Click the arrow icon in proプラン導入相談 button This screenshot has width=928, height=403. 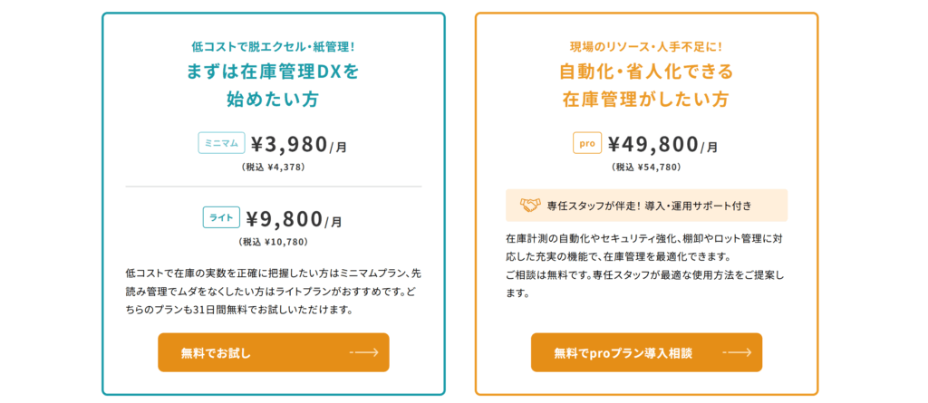737,352
